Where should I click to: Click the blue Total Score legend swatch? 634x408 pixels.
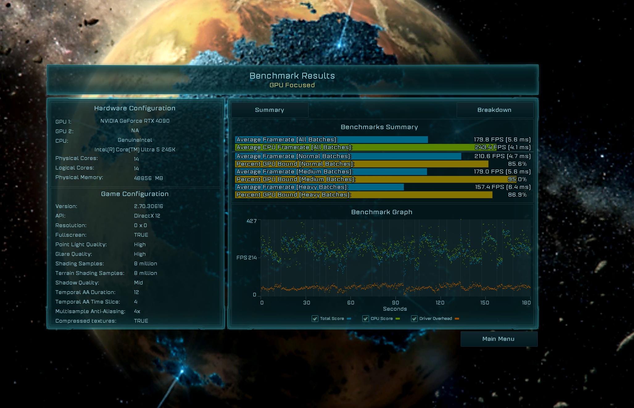pos(349,319)
